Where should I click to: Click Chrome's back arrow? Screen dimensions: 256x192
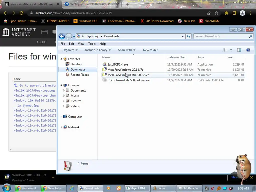[x=5, y=13]
